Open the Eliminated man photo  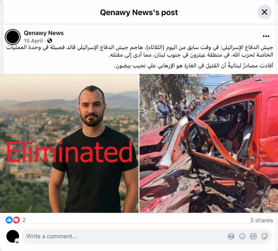[69, 143]
